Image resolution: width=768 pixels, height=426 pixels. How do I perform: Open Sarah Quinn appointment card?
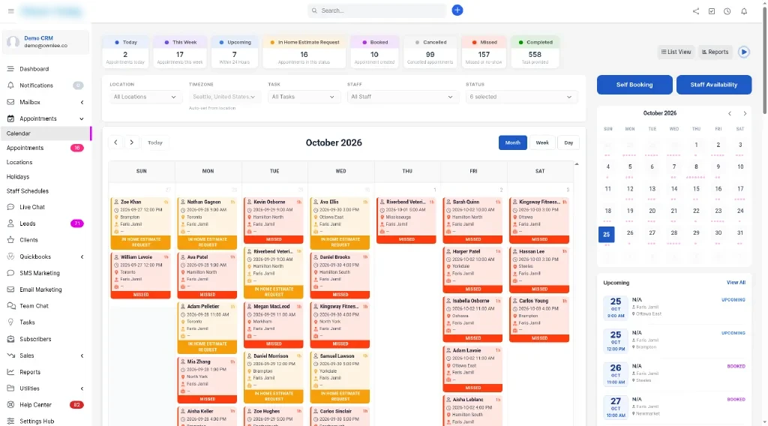pyautogui.click(x=472, y=220)
